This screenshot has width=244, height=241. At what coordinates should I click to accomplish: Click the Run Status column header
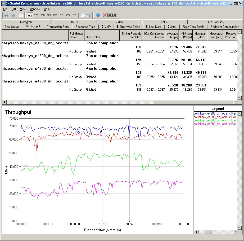click(102, 35)
